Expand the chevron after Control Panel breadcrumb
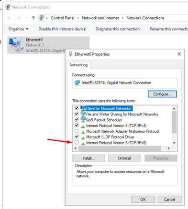The image size is (188, 209). point(78,18)
